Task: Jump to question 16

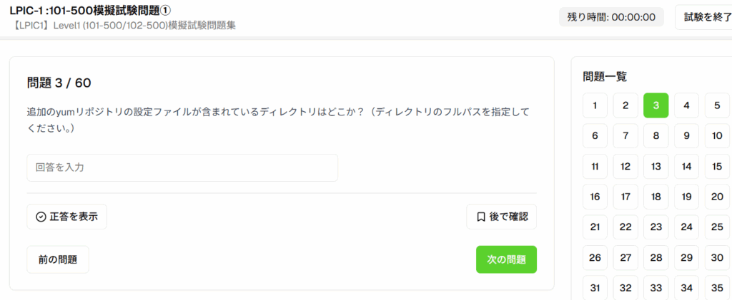Action: (x=595, y=197)
